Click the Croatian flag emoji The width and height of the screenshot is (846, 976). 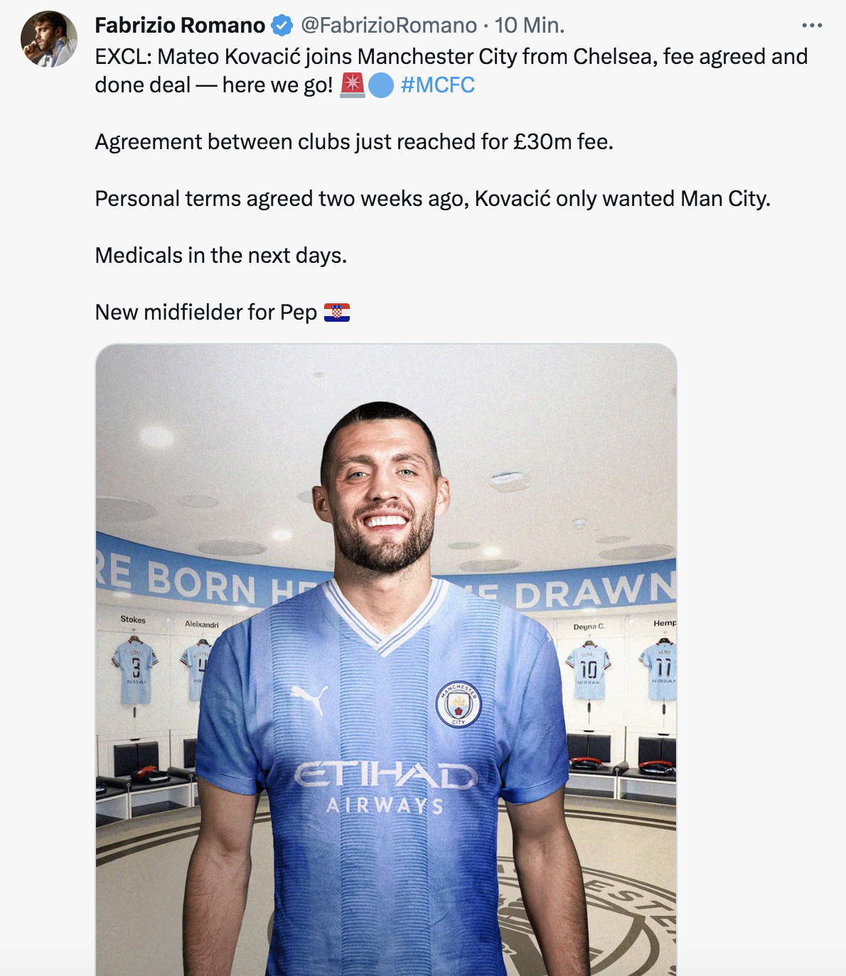(336, 313)
